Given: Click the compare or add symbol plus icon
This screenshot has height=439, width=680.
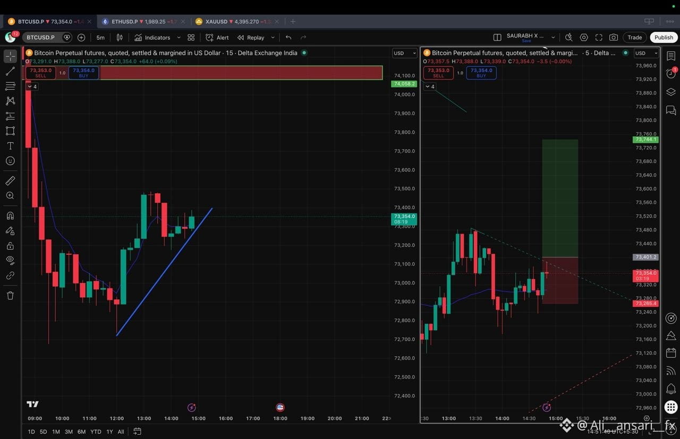Looking at the screenshot, I should point(81,38).
